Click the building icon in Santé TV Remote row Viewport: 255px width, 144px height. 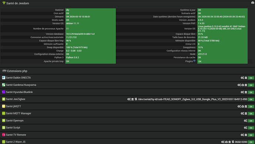(246, 135)
